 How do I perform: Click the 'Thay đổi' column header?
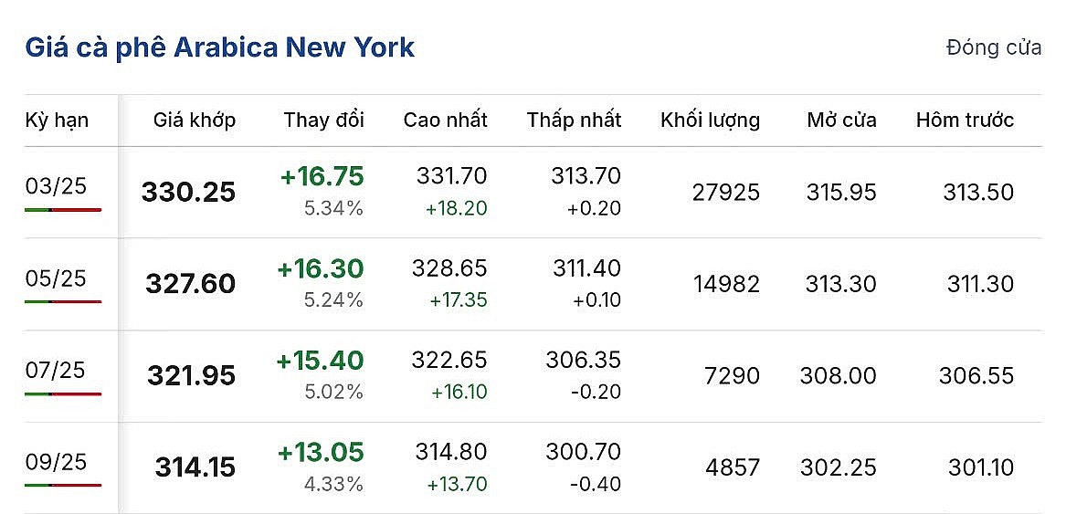pos(323,120)
